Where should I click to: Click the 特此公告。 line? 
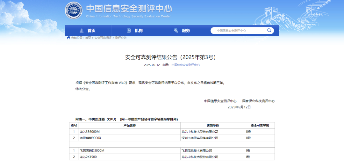click(83, 89)
